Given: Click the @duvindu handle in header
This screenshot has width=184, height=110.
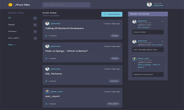Looking at the screenshot, I should click(159, 5).
